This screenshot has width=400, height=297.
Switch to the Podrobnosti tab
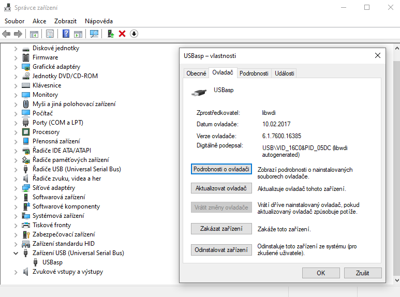[x=254, y=73]
